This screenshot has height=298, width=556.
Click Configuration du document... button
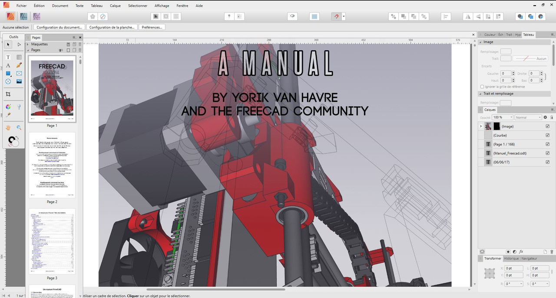point(59,27)
